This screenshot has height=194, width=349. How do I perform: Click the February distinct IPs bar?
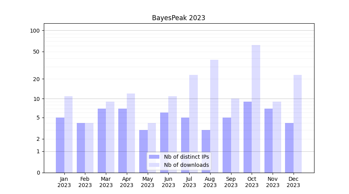(x=81, y=148)
